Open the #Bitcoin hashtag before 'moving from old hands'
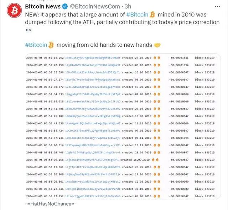This screenshot has width=228, height=210. [36, 45]
